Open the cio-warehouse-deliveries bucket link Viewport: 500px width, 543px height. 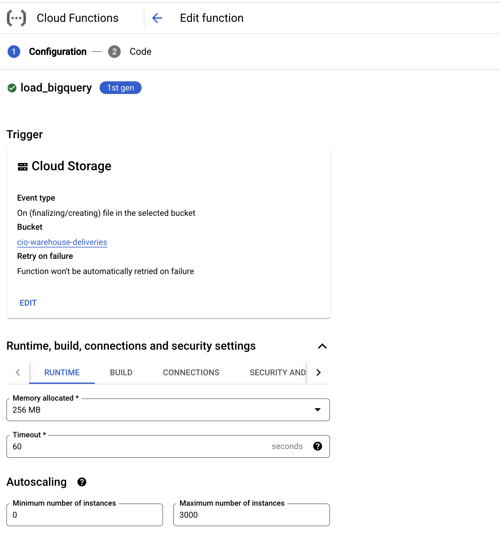click(x=62, y=242)
